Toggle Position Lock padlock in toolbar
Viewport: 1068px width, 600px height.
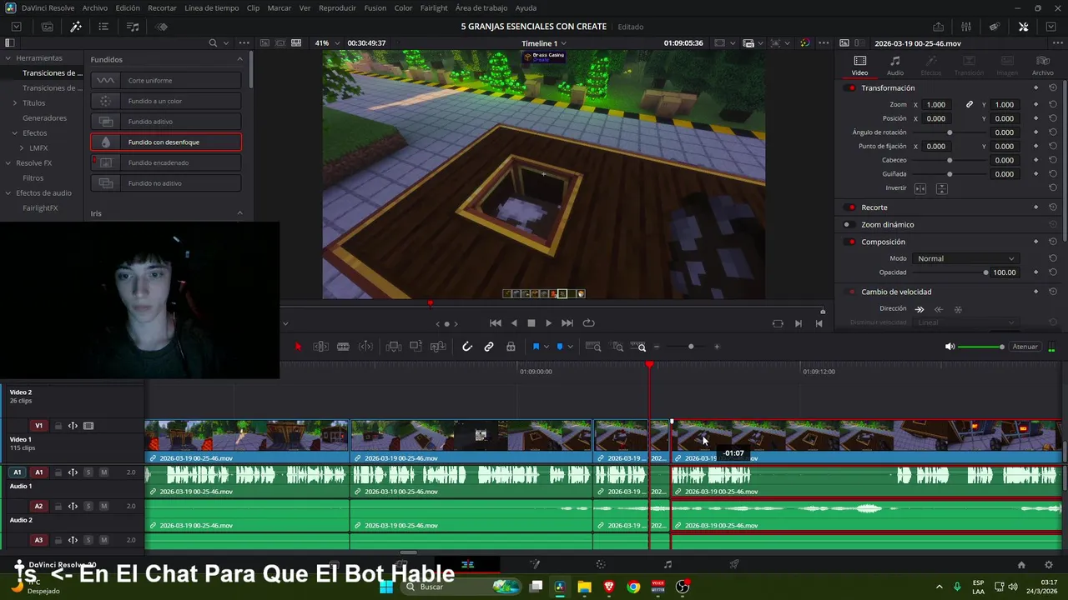(511, 347)
